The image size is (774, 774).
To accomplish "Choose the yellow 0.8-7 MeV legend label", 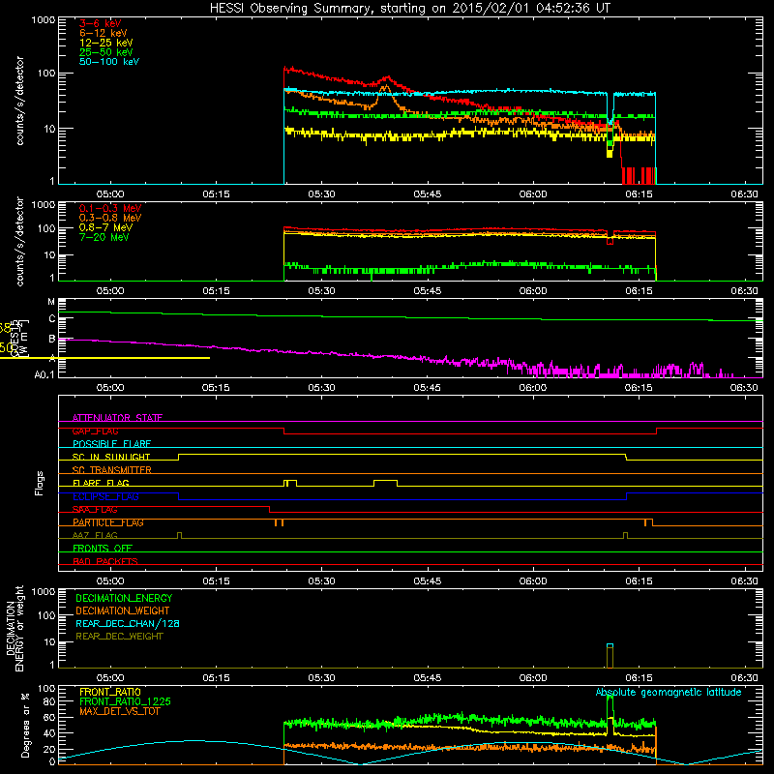I will [x=105, y=227].
